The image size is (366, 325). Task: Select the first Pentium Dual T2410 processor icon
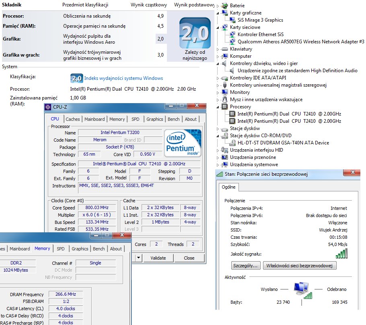[x=232, y=114]
